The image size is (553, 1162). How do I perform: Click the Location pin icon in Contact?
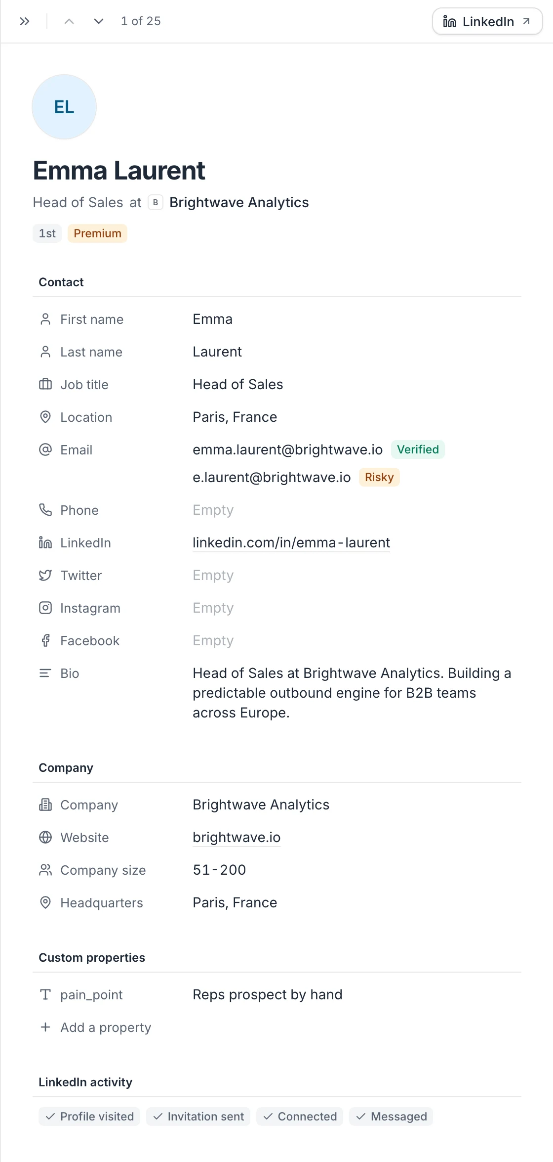click(45, 417)
